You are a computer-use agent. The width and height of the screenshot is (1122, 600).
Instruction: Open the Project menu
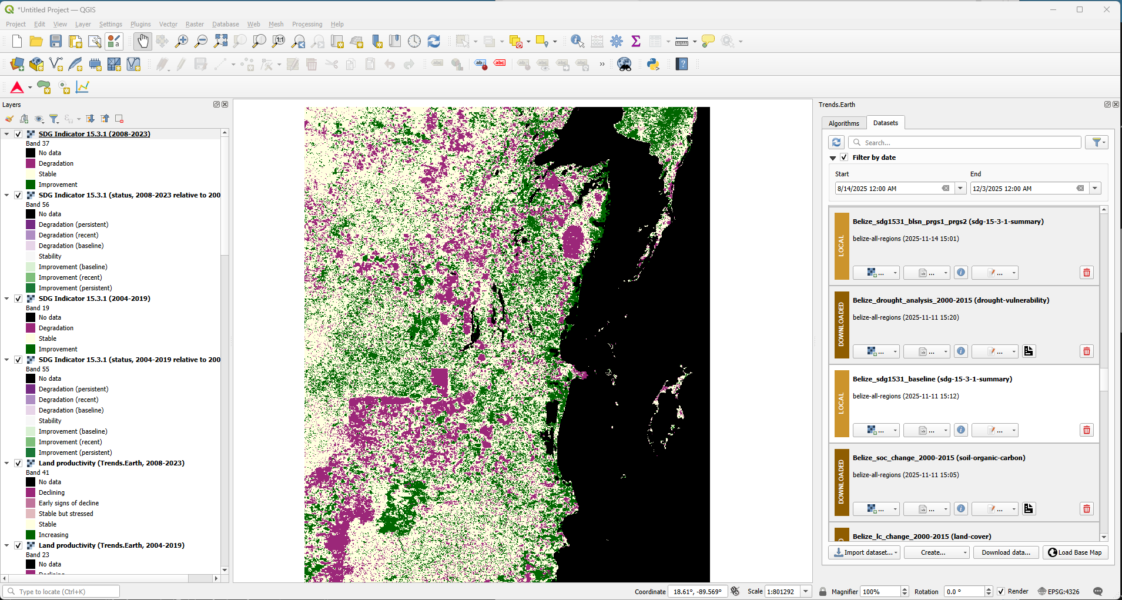(x=16, y=24)
